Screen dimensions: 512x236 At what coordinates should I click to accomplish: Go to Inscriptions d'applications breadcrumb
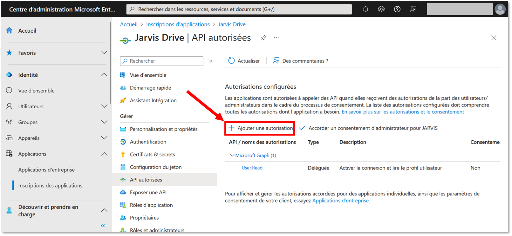pyautogui.click(x=178, y=24)
